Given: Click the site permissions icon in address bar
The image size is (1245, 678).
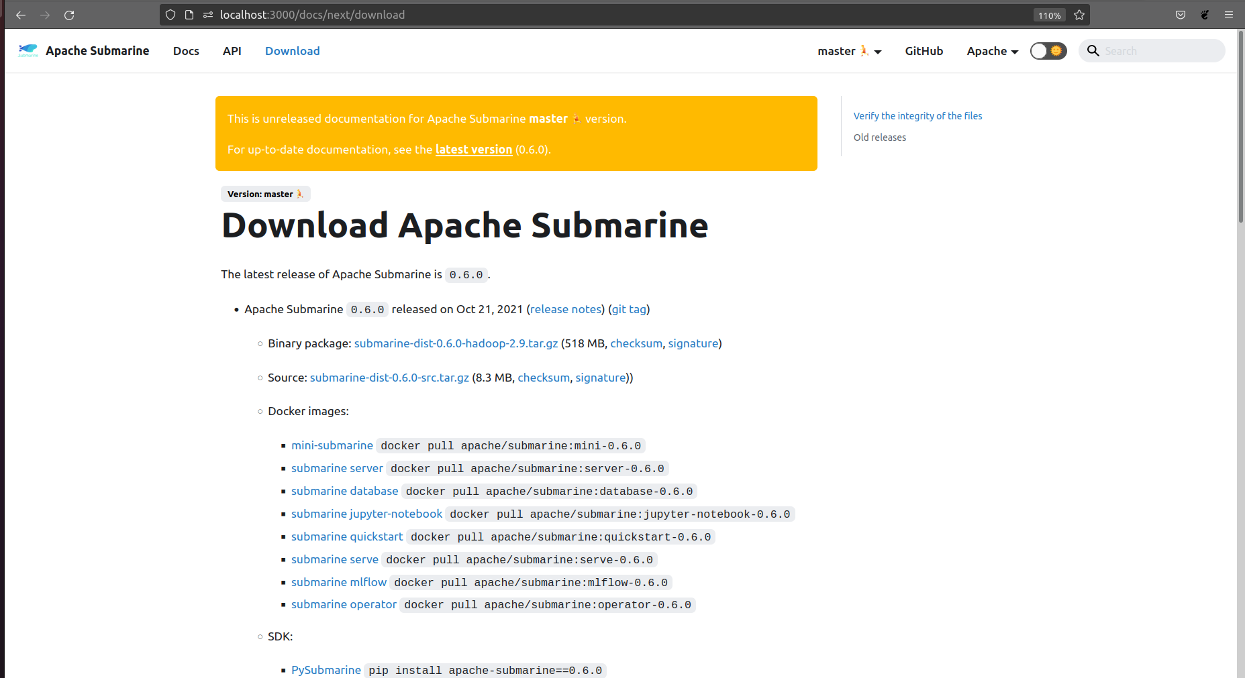Looking at the screenshot, I should pos(208,15).
